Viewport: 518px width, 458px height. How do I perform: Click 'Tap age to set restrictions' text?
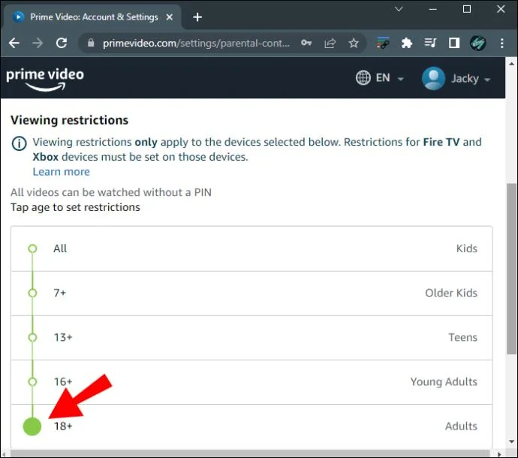(75, 207)
